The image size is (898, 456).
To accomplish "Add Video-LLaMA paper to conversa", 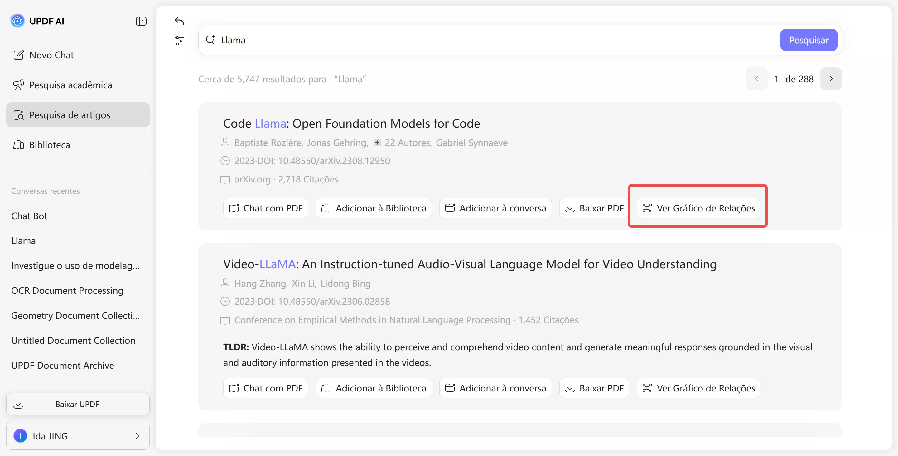I will 495,388.
